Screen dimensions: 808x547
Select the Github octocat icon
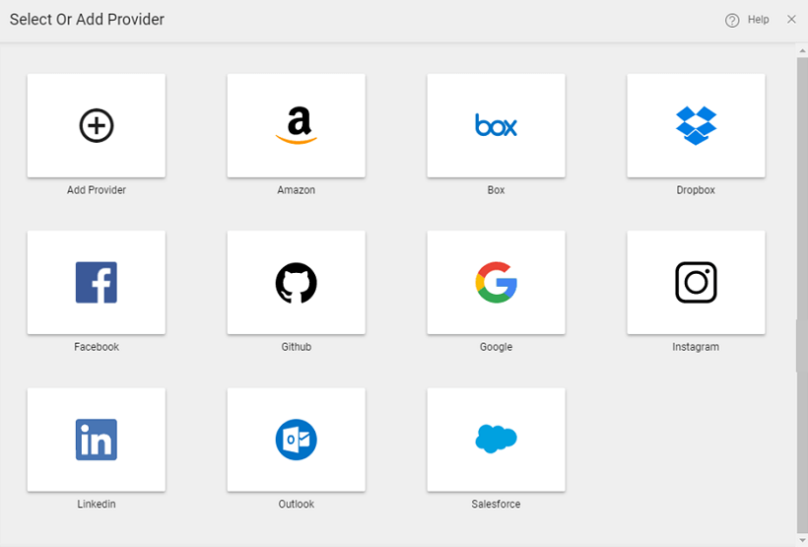(x=296, y=283)
